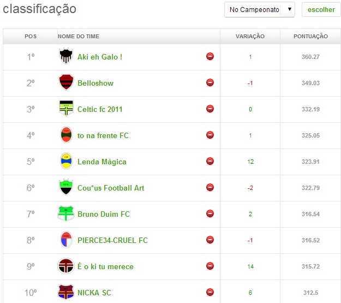Click the red minus icon beside Belloshow

(210, 82)
